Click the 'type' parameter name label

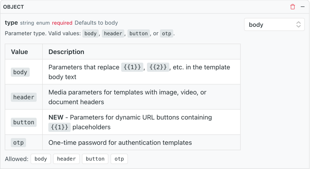pos(11,23)
